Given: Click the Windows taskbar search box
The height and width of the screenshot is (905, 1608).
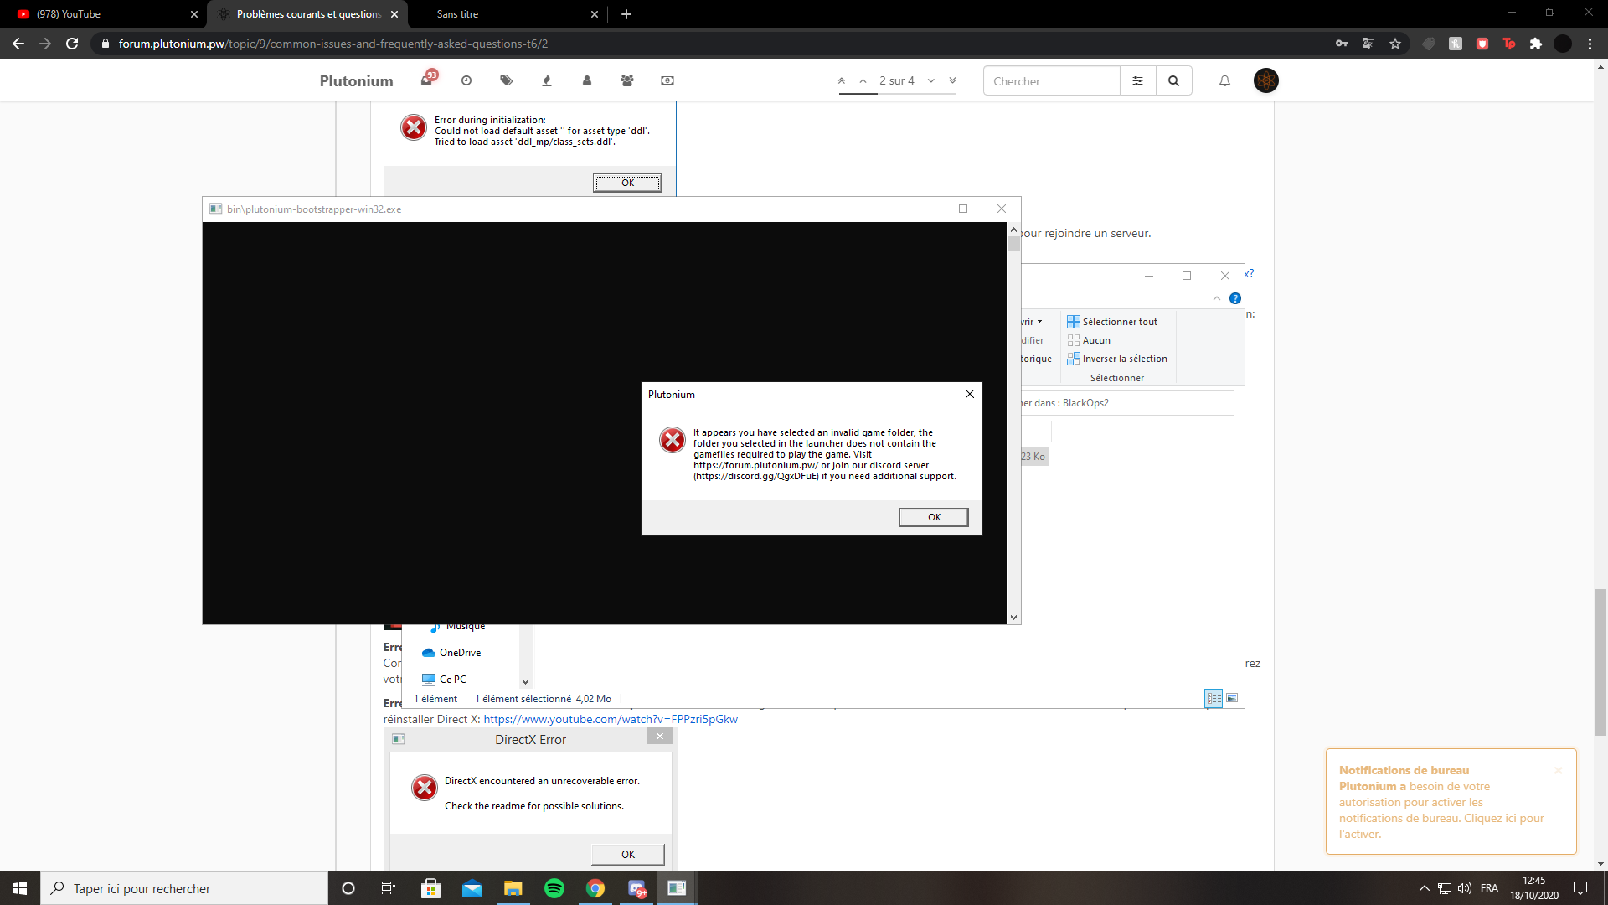Looking at the screenshot, I should [184, 888].
